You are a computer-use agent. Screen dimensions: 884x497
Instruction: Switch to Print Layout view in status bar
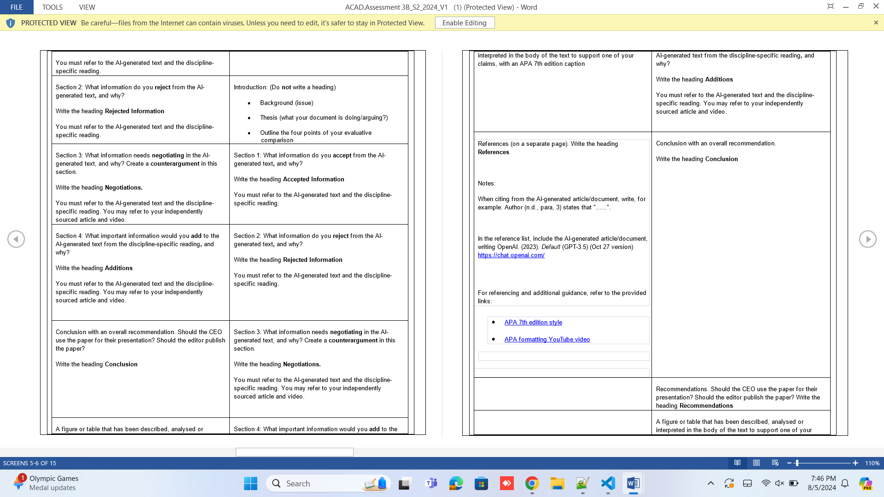click(756, 463)
